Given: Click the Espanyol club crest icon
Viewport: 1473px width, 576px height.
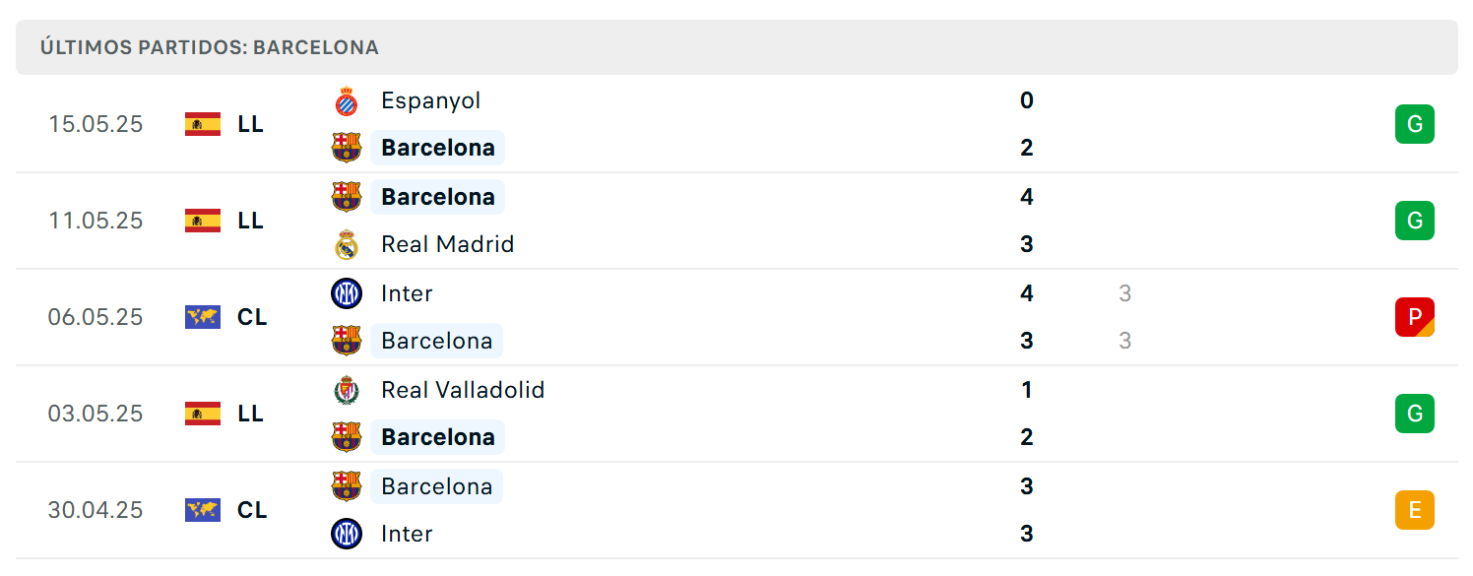Looking at the screenshot, I should tap(347, 100).
